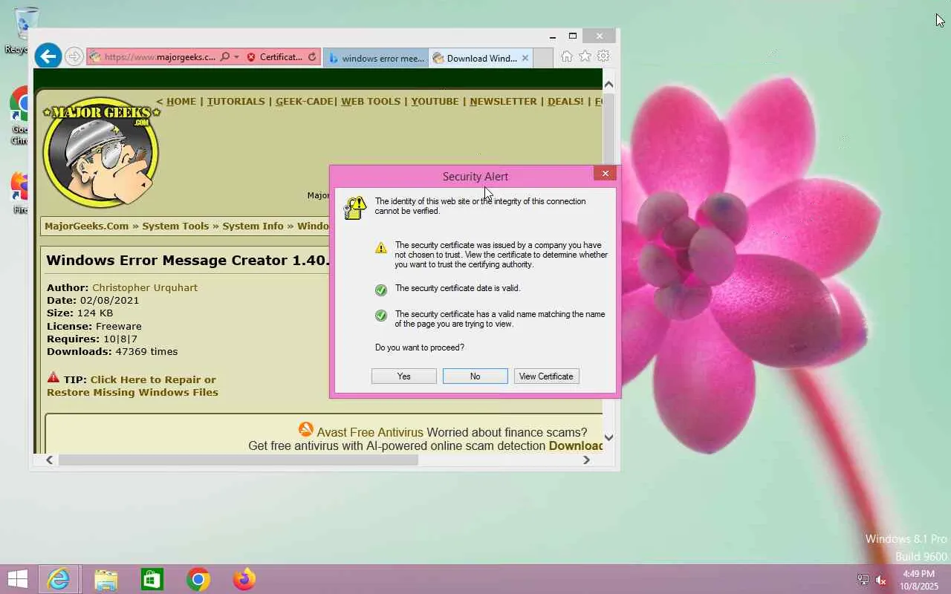This screenshot has height=594, width=951.
Task: Click the Windows Error Message Creator heading
Action: [x=188, y=261]
